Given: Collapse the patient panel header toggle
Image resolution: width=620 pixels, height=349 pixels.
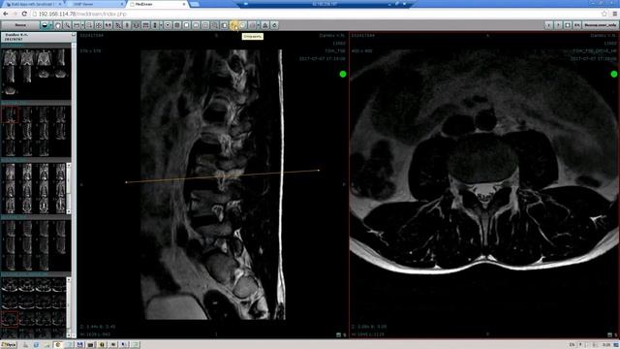Looking at the screenshot, I should tap(74, 35).
